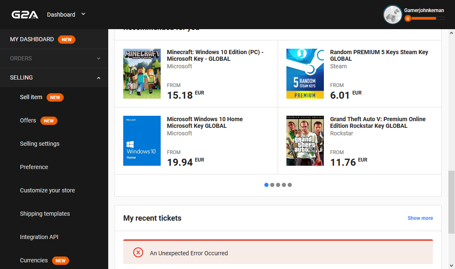Click the Dashboard title in header
The width and height of the screenshot is (455, 269).
pyautogui.click(x=61, y=15)
